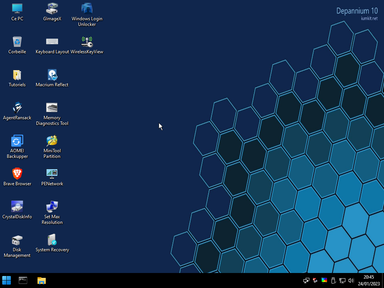This screenshot has height=288, width=384.
Task: Select the Brave Browser shortcut
Action: (17, 177)
